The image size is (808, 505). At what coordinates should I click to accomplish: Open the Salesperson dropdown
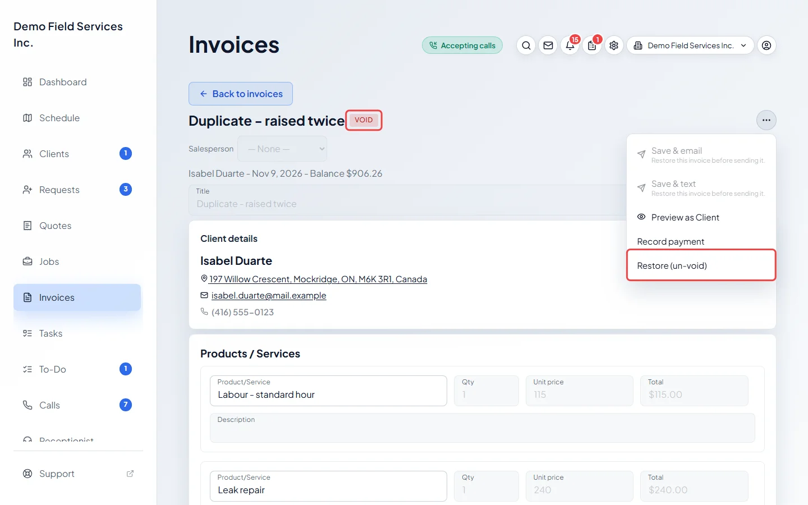point(282,149)
